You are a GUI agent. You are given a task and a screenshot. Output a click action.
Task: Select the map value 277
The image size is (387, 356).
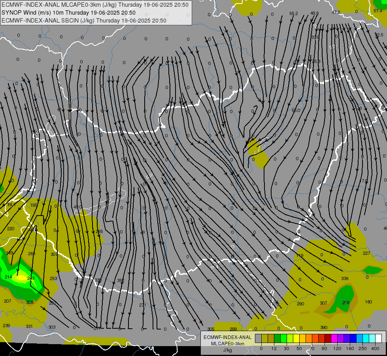click(97, 329)
